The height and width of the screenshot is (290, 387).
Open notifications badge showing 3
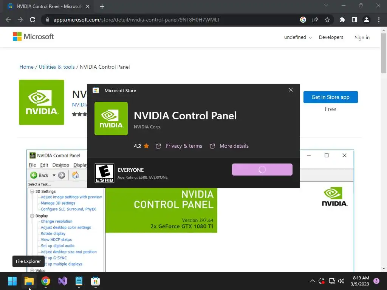[x=376, y=281]
